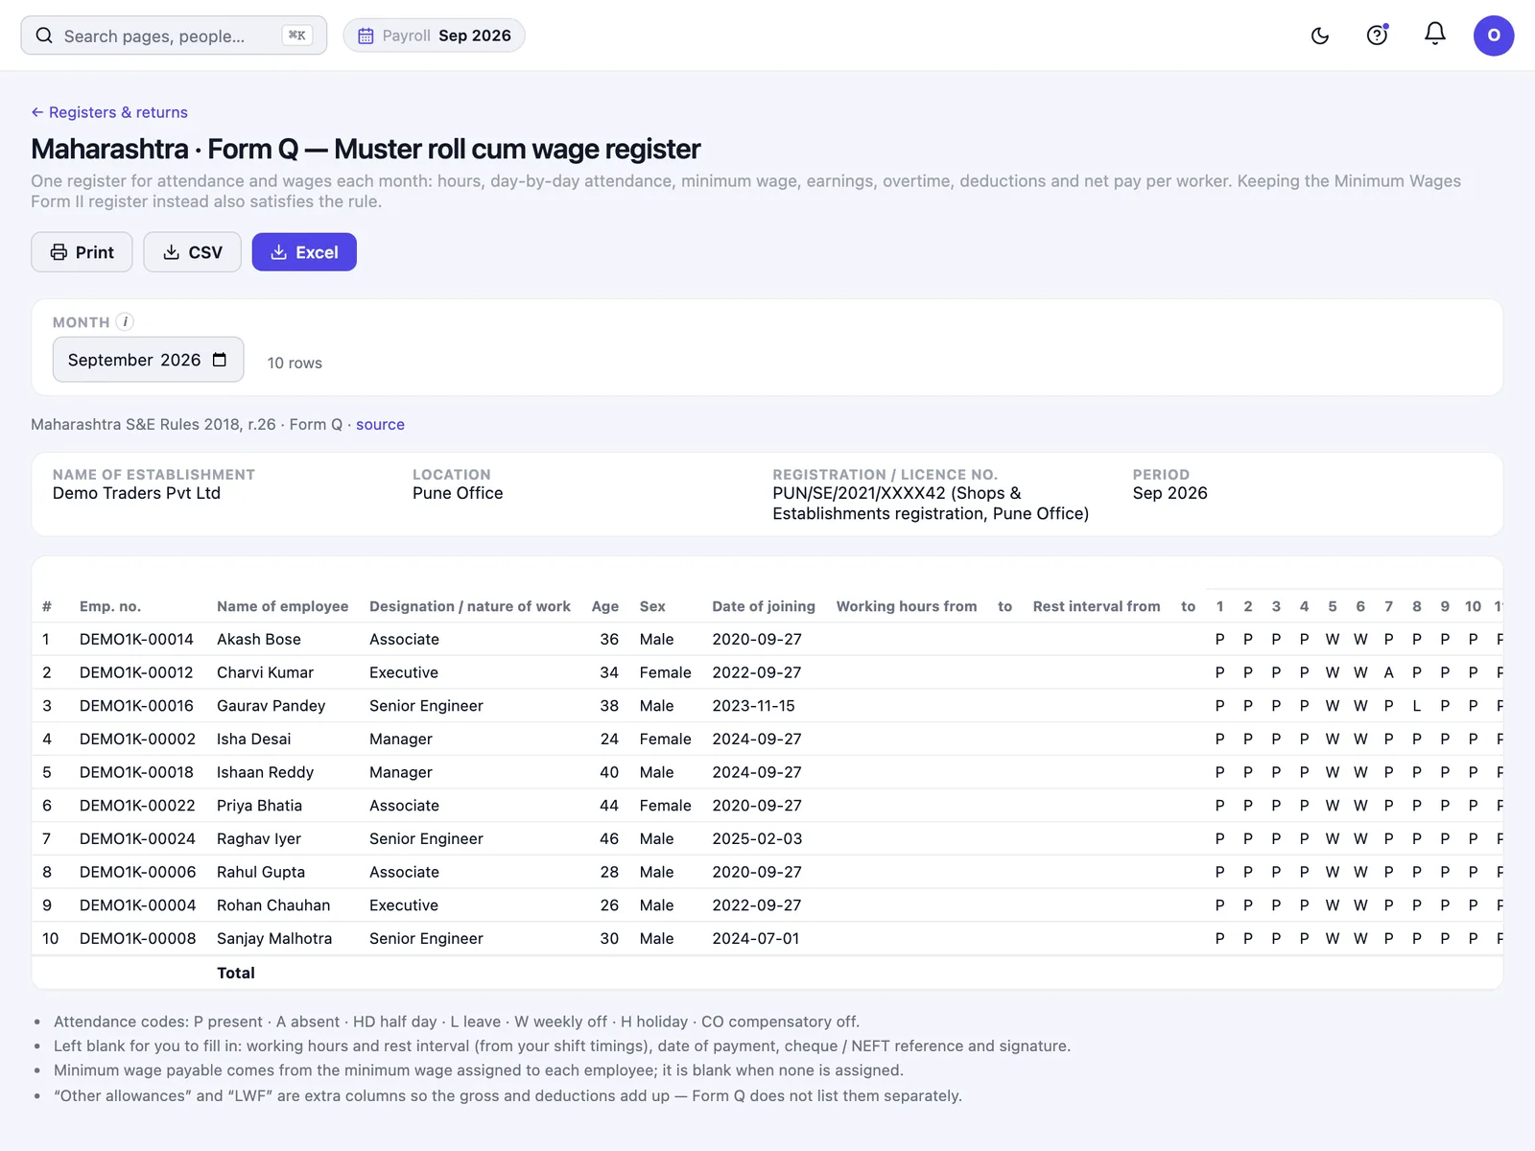
Task: Click emp. no. DEMO1K-00004
Action: coord(137,905)
